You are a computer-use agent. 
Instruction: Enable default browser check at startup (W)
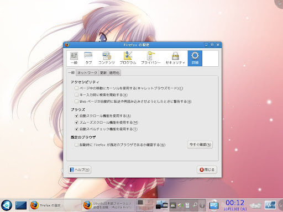click(x=76, y=145)
